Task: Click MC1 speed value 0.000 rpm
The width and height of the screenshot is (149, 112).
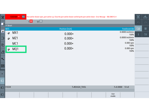Action: (x=129, y=43)
